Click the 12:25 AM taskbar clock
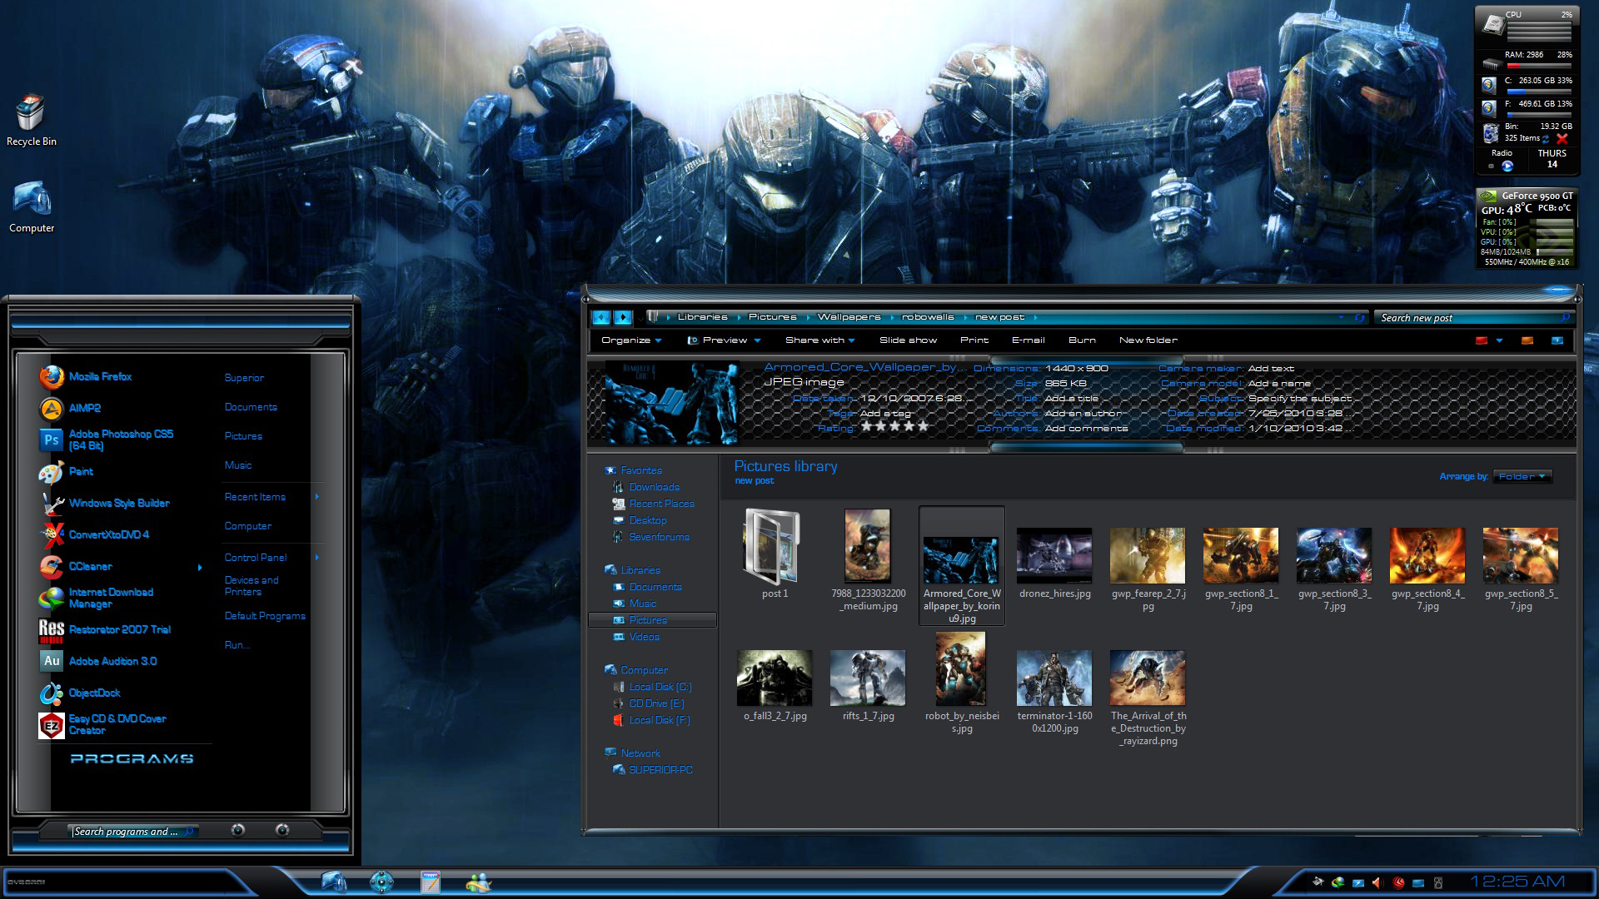This screenshot has width=1599, height=899. pos(1517,882)
